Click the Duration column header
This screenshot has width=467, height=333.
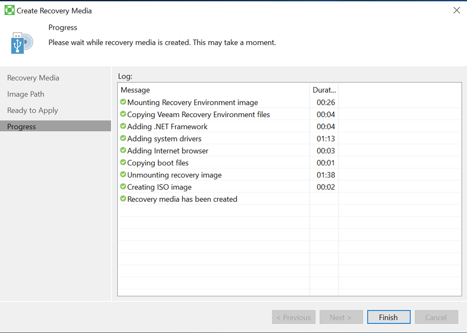click(324, 90)
